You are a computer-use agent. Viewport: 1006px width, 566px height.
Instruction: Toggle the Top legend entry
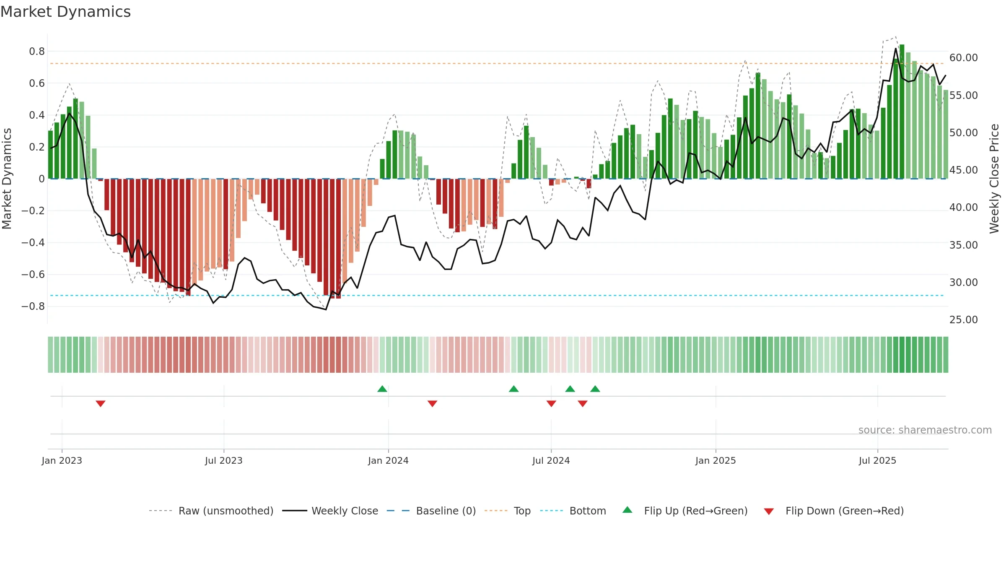tap(508, 511)
